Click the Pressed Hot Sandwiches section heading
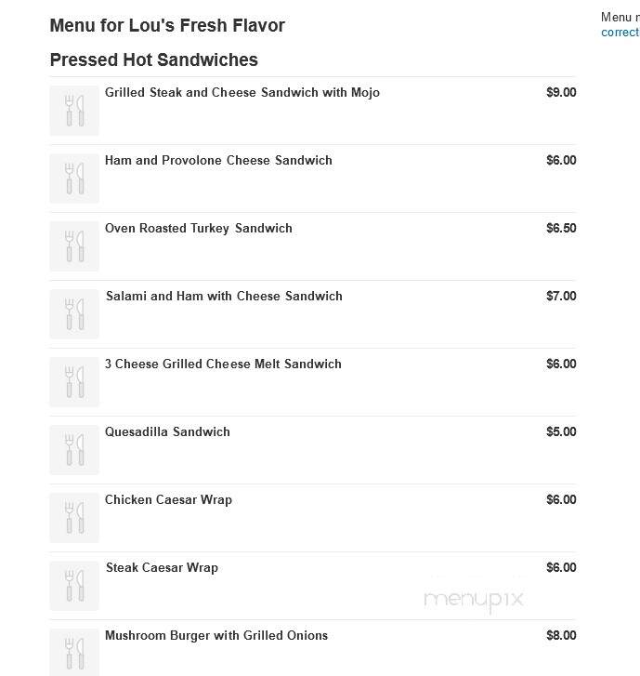 tap(154, 60)
